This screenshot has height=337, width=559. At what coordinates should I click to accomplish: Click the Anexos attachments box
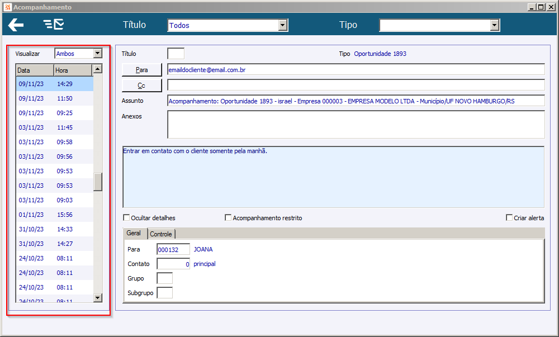click(x=356, y=124)
